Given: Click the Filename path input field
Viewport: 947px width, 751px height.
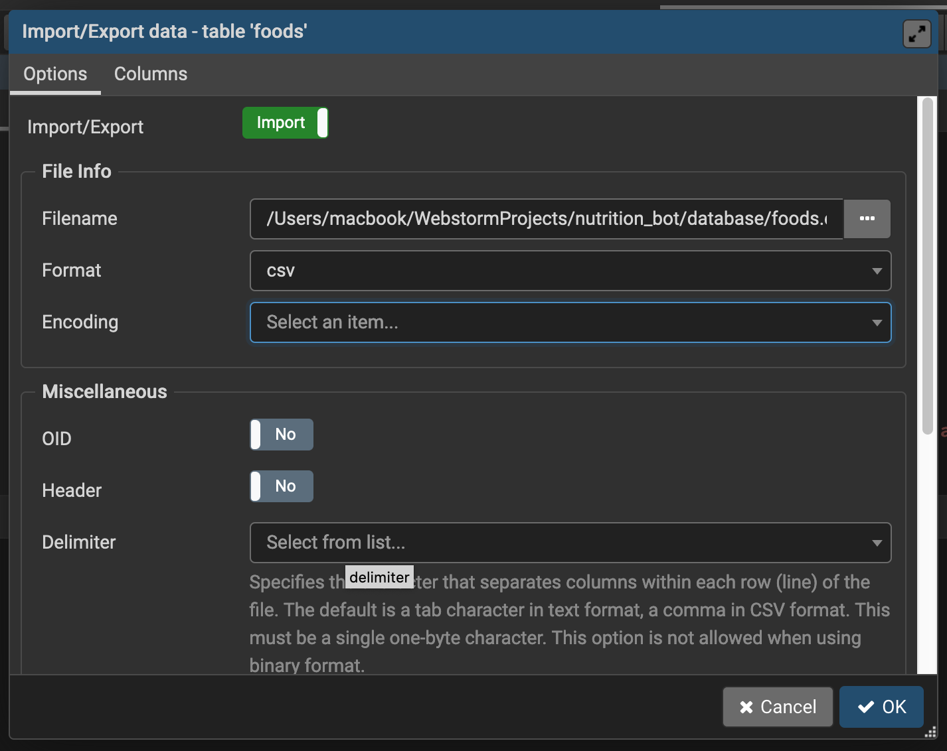Looking at the screenshot, I should tap(546, 219).
